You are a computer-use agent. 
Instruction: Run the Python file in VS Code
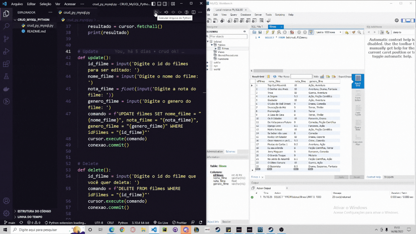(156, 12)
